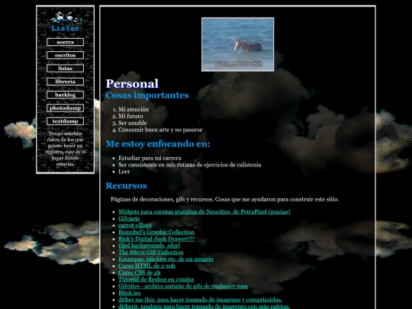
Task: Open tiled backgrounds, sdgrl link
Action: [x=150, y=246]
